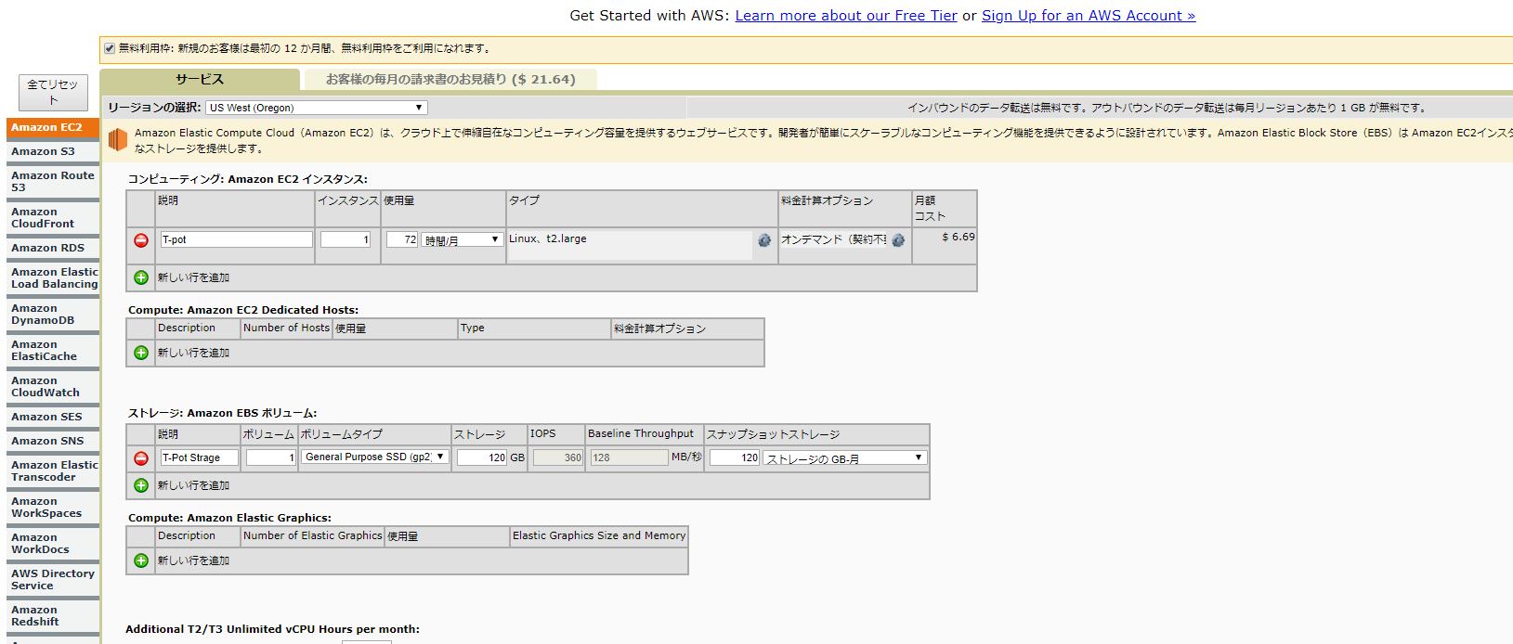Open Learn more about our Free Tier link
The width and height of the screenshot is (1513, 644).
(x=846, y=16)
